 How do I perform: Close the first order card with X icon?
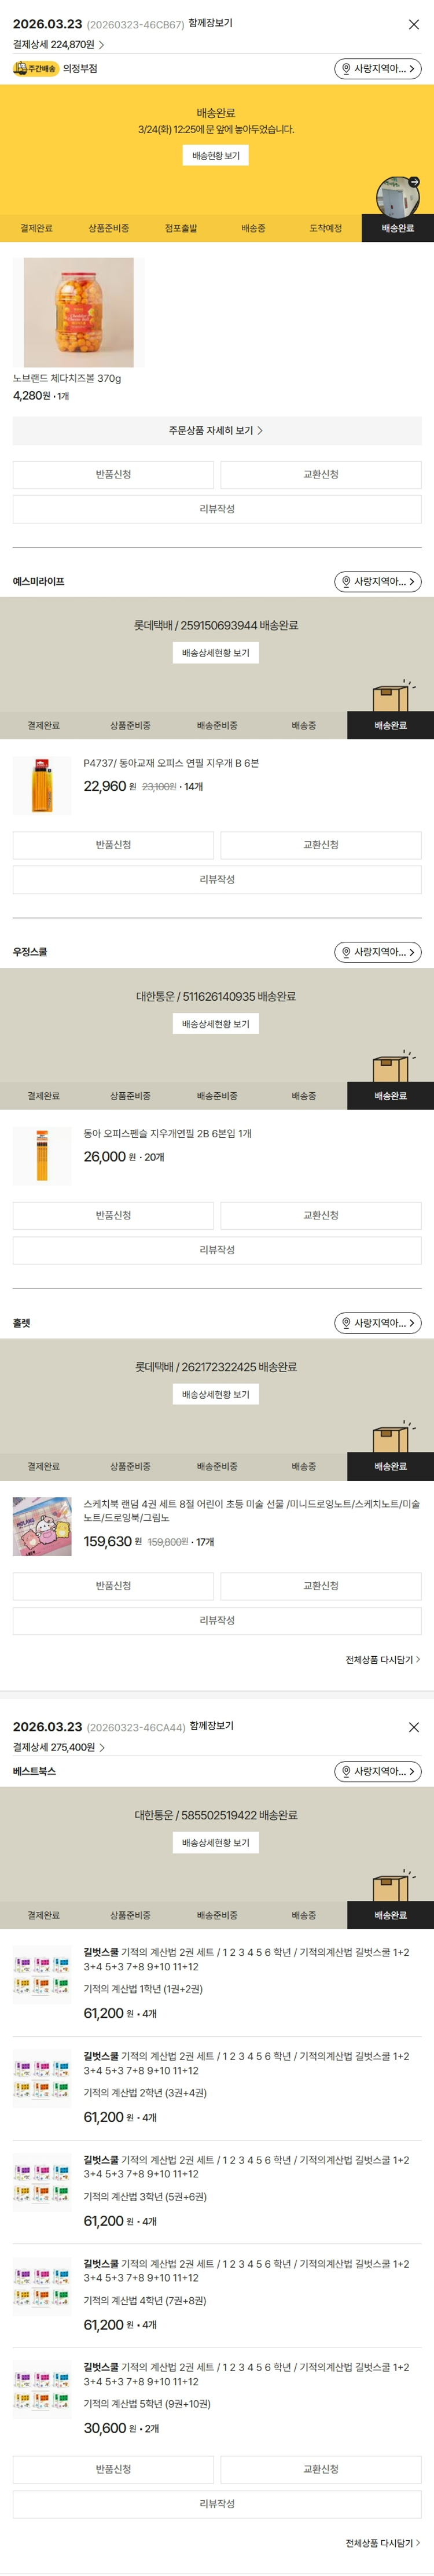point(413,24)
